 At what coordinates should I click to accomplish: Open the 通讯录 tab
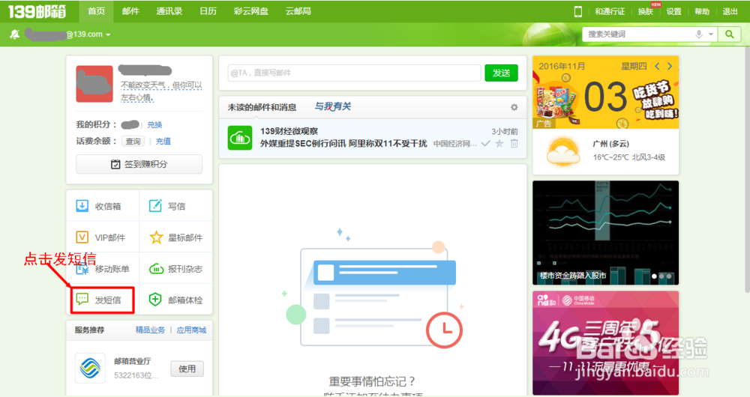(x=169, y=11)
